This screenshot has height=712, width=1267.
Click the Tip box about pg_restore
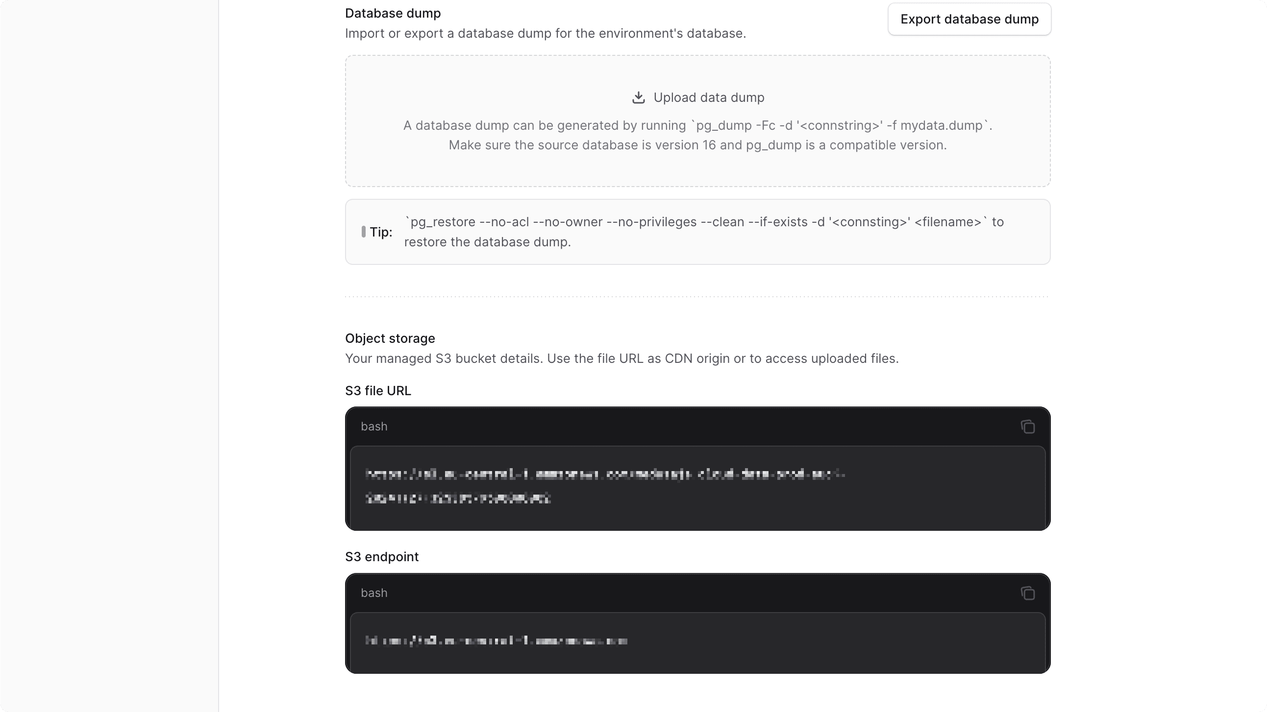click(x=698, y=232)
